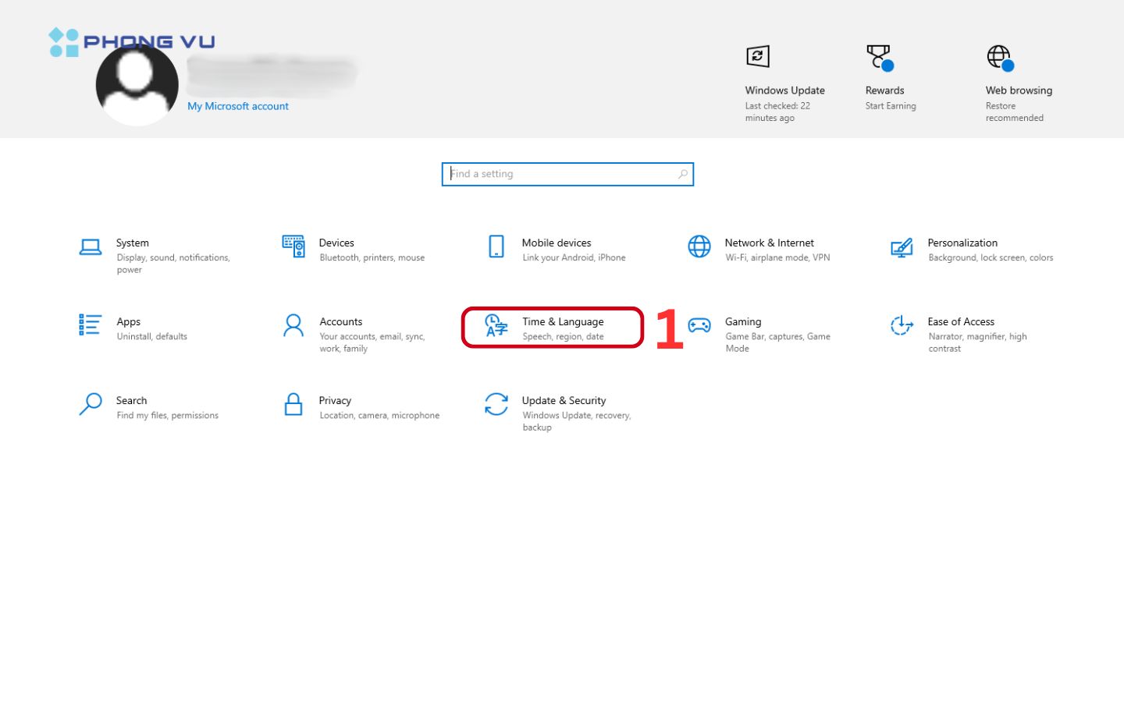The height and width of the screenshot is (702, 1124).
Task: Click the Accounts person icon
Action: 293,325
